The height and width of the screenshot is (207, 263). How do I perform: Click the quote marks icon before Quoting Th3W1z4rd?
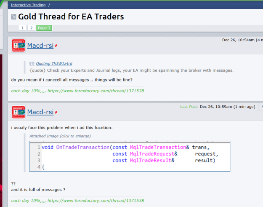coord(32,64)
